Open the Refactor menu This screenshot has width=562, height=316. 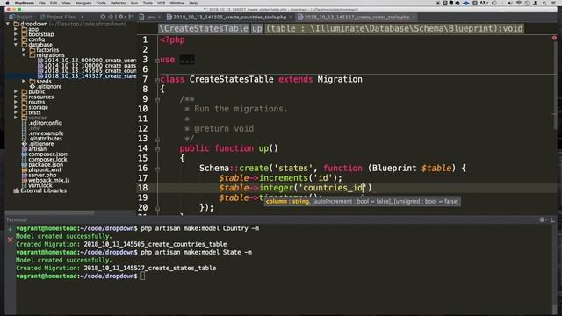[118, 3]
